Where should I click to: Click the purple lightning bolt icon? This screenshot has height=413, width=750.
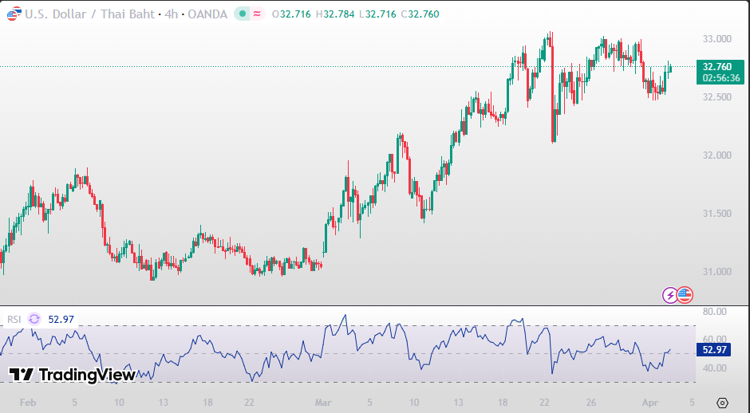(670, 295)
